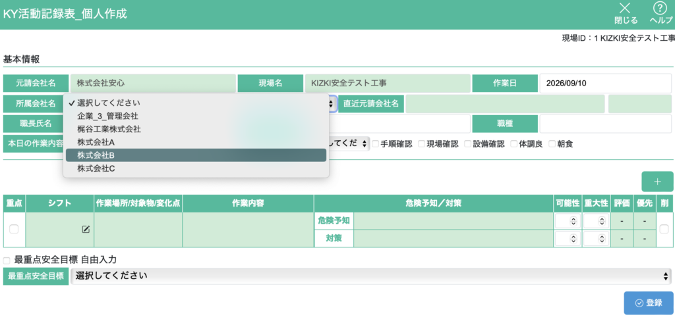The width and height of the screenshot is (675, 325).
Task: Click the 所属会社名 dropdown arrow
Action: 332,103
